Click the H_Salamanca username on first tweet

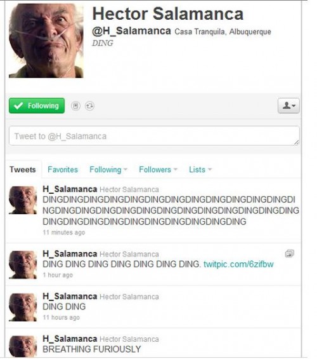coord(70,189)
